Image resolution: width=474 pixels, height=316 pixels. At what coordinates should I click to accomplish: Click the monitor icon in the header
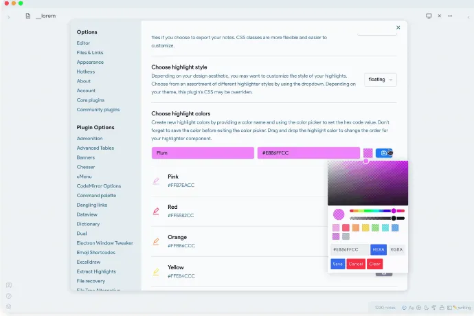pos(429,16)
